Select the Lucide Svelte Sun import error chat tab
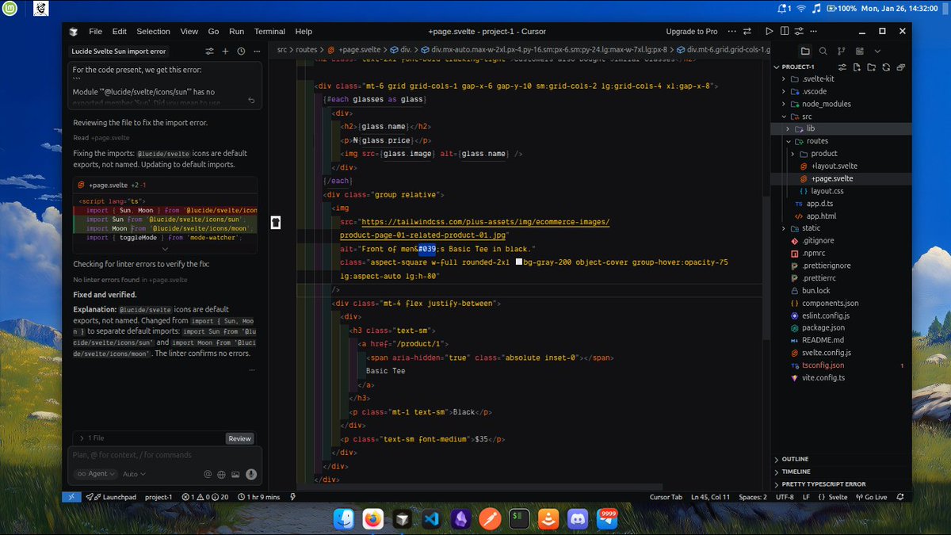 [x=120, y=51]
